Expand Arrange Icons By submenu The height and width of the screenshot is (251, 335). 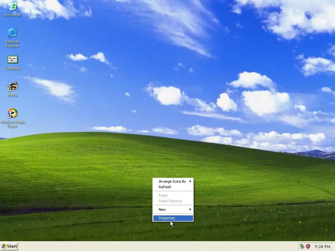[x=173, y=181]
